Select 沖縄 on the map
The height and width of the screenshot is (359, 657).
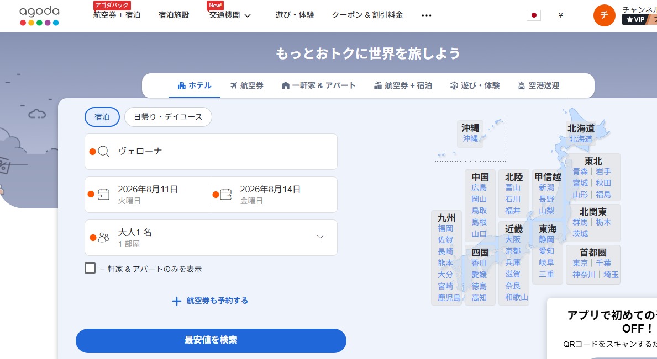point(470,138)
